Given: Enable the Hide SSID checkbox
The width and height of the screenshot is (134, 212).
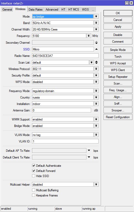Looking at the screenshot, I should coord(34,176).
